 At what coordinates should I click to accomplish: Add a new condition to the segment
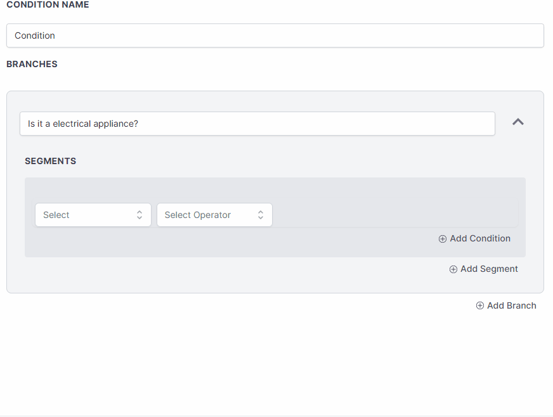point(474,238)
